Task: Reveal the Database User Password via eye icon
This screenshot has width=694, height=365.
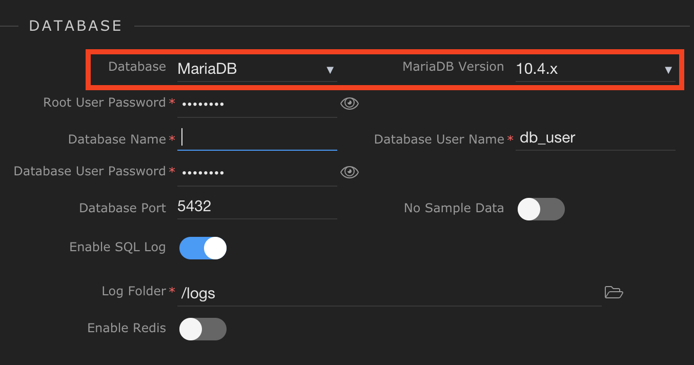Action: coord(349,172)
